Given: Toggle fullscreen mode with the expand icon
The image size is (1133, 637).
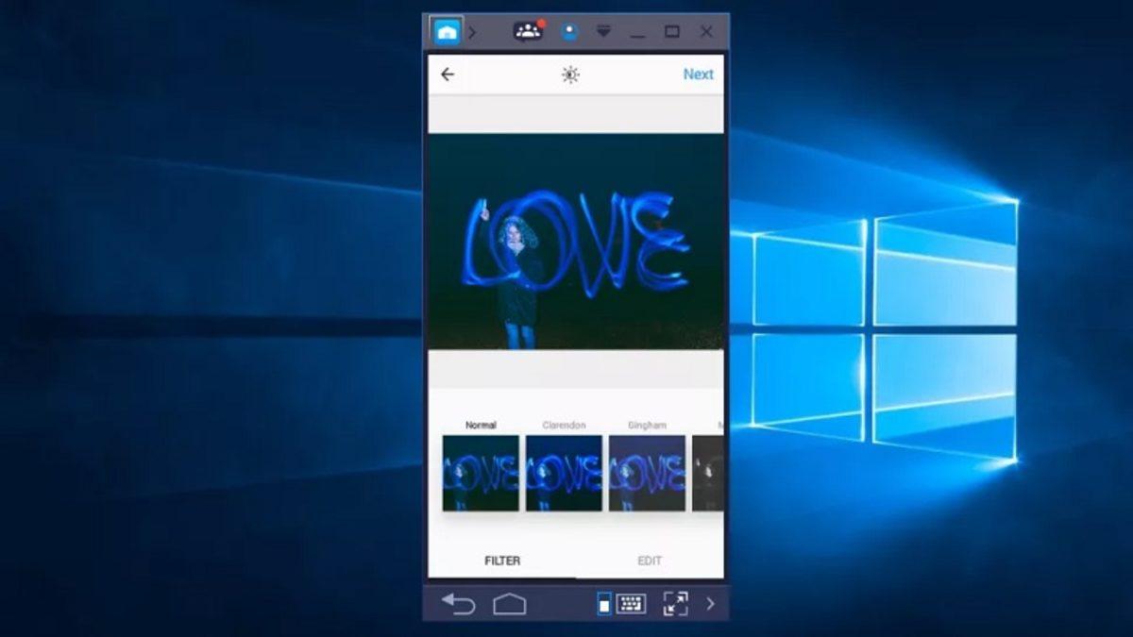Looking at the screenshot, I should click(675, 604).
